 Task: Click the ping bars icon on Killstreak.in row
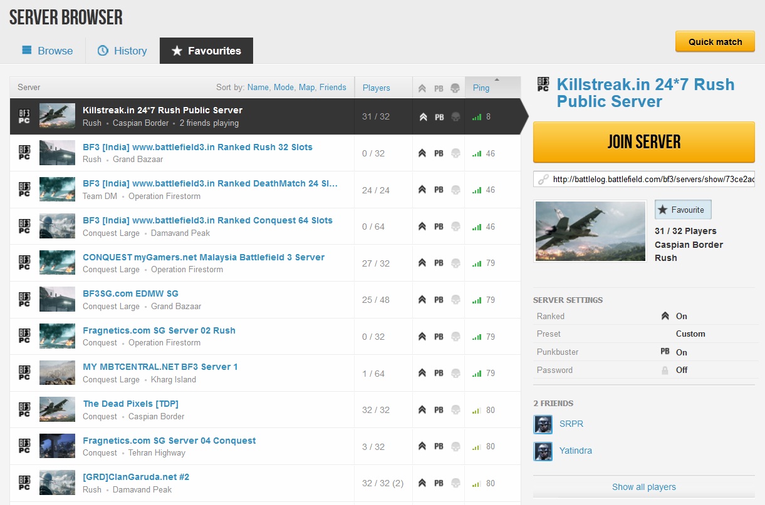point(477,117)
